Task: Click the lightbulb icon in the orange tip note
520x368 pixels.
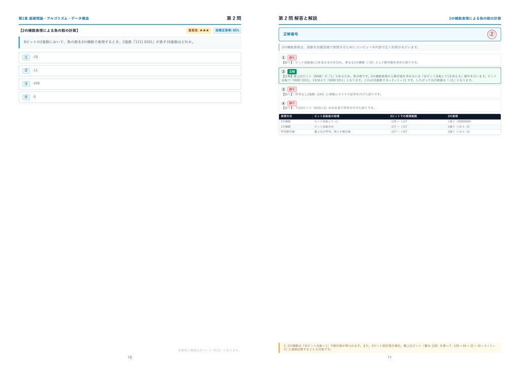Action: [284, 346]
